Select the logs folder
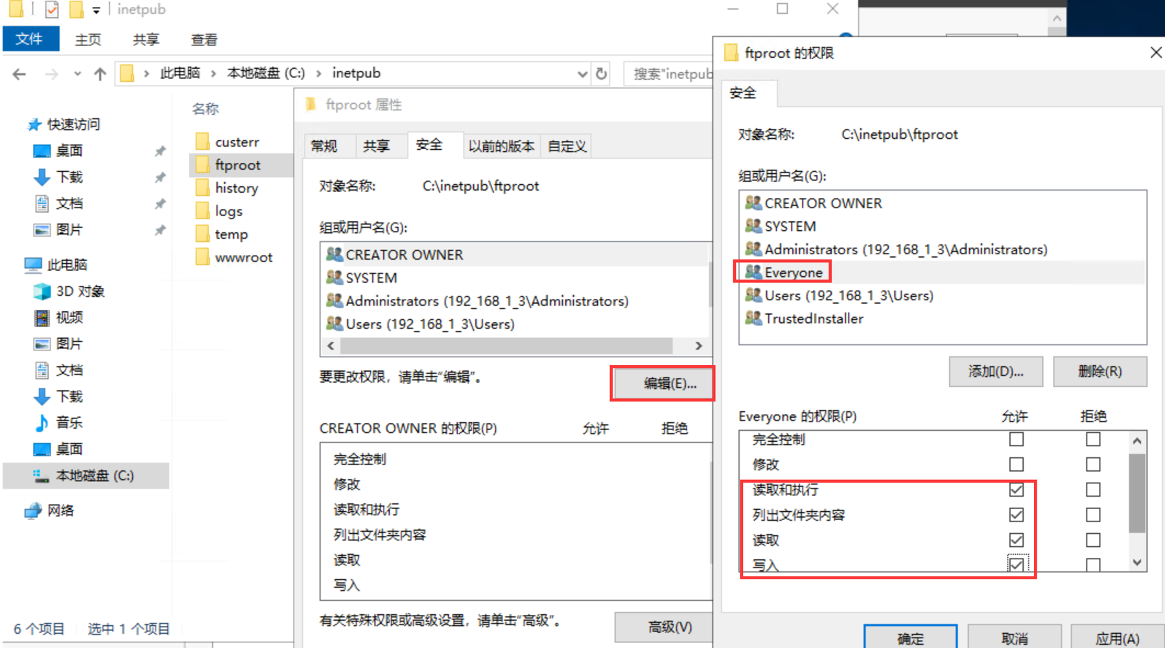Viewport: 1165px width, 648px height. coord(219,211)
